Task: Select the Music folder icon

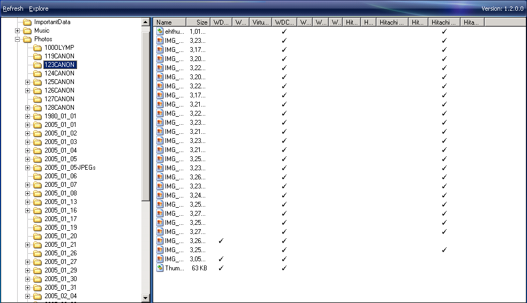Action: [x=27, y=31]
